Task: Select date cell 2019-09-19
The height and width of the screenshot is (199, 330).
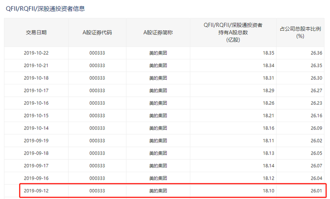Action: (36, 141)
